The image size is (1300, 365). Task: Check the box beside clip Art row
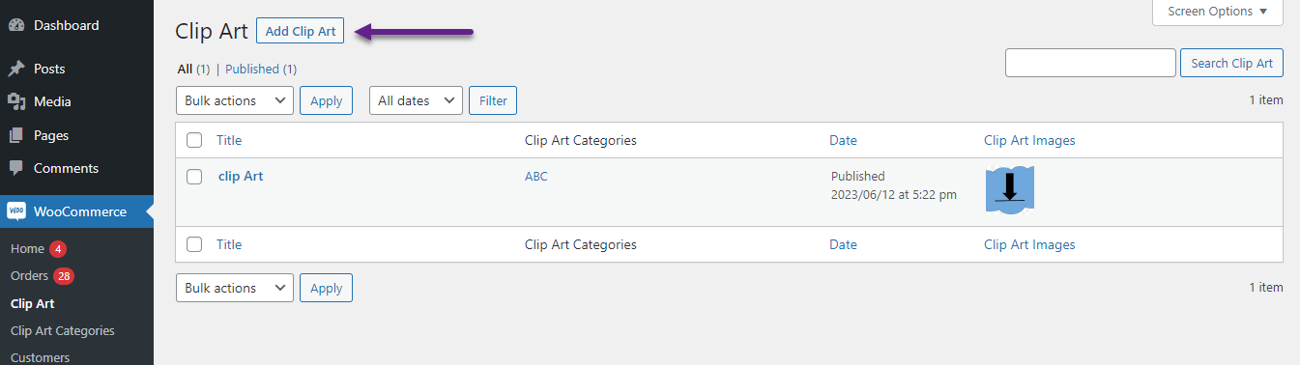point(194,177)
